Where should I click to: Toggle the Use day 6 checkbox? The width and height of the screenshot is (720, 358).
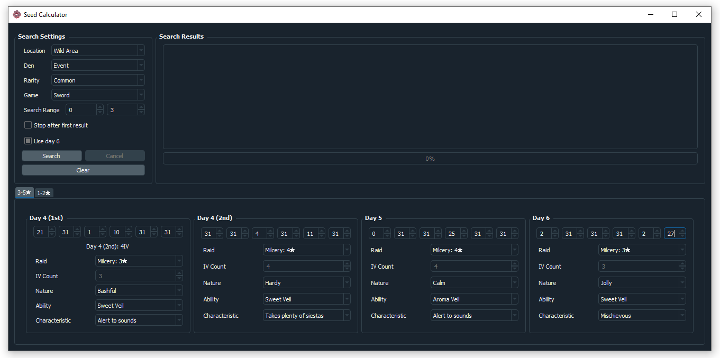point(28,141)
